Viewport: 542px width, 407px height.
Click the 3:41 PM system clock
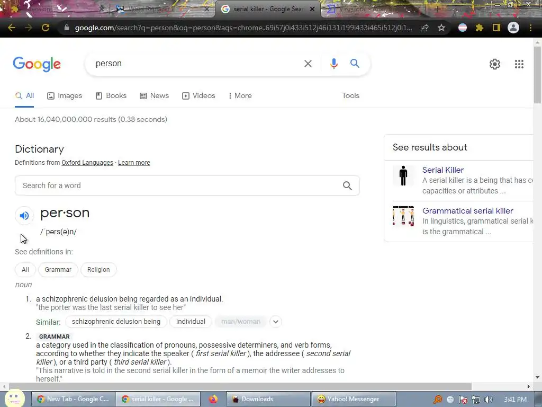point(515,400)
